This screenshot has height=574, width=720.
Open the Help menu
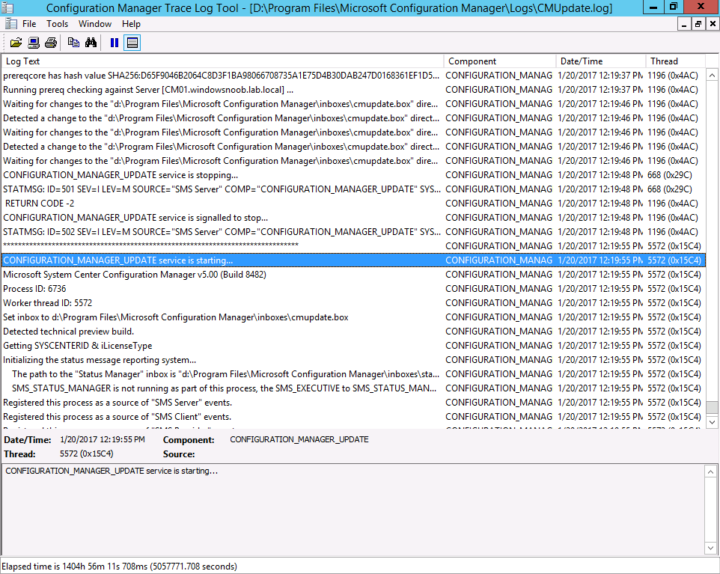point(131,24)
